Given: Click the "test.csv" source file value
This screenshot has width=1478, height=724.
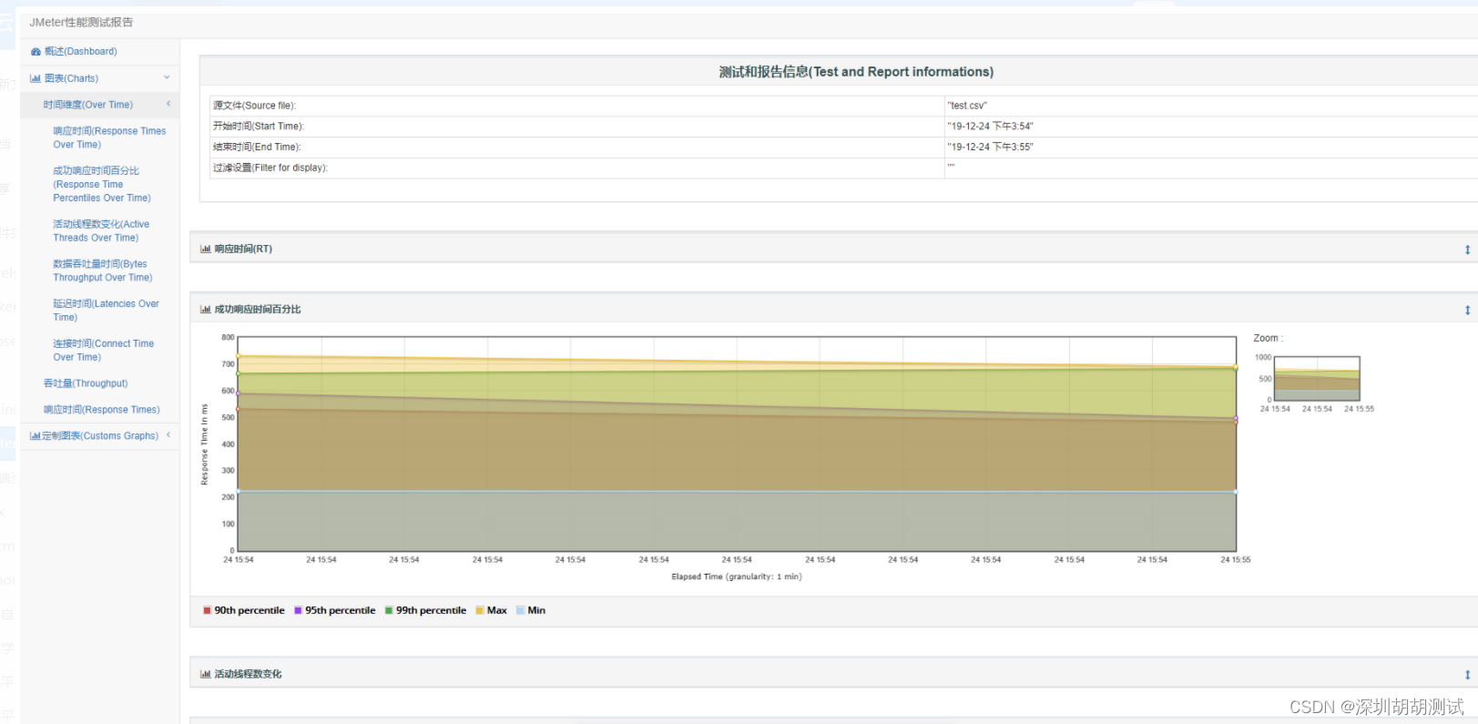Looking at the screenshot, I should tap(967, 106).
